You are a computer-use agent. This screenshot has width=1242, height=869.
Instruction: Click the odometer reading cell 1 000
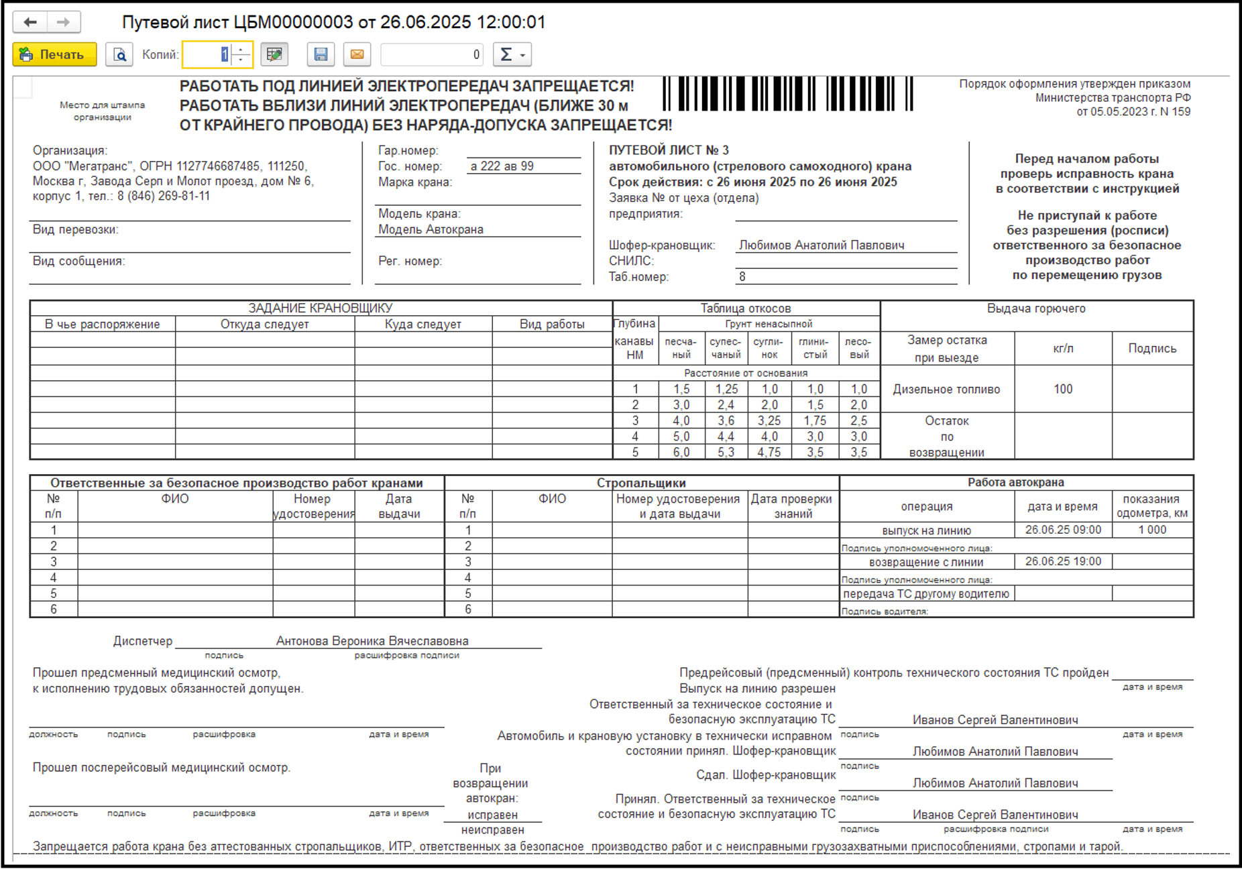(x=1151, y=530)
